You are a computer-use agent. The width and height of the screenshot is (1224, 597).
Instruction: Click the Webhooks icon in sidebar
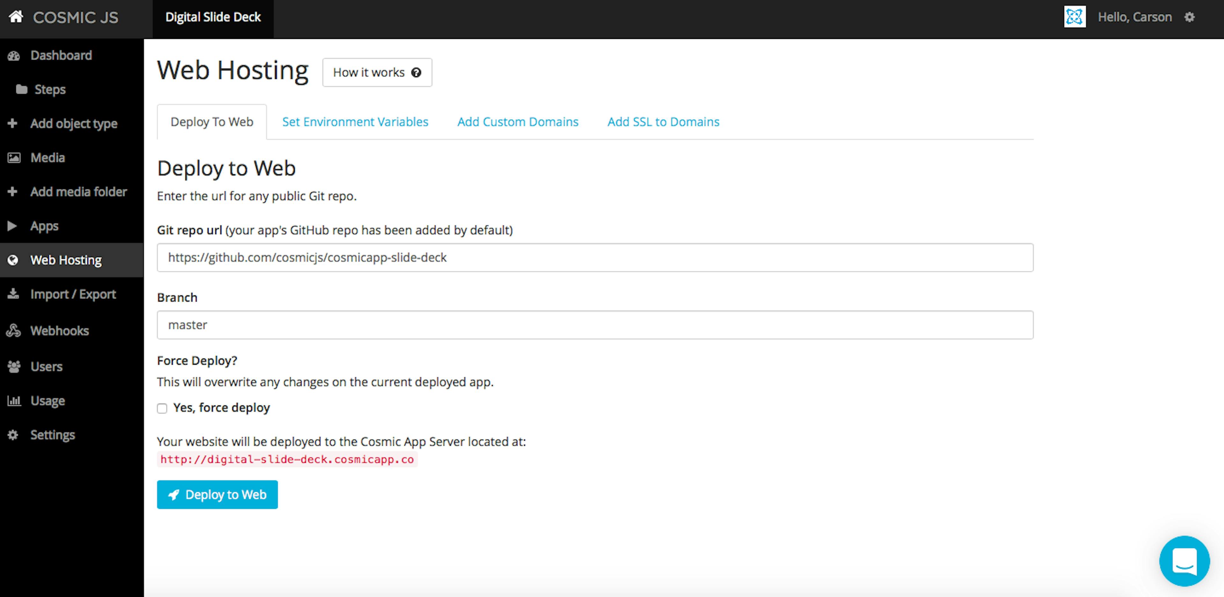click(13, 330)
